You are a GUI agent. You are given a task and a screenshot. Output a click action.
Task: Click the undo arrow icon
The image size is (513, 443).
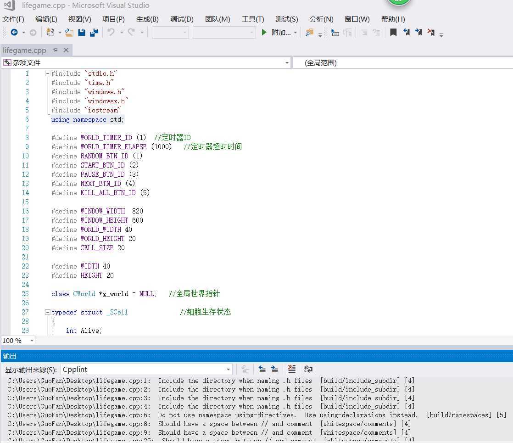[x=111, y=32]
